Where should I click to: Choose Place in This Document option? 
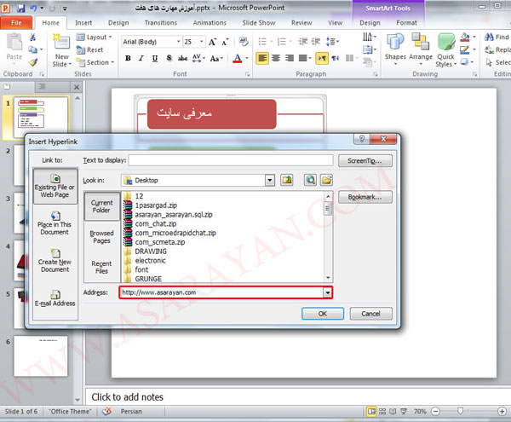54,223
